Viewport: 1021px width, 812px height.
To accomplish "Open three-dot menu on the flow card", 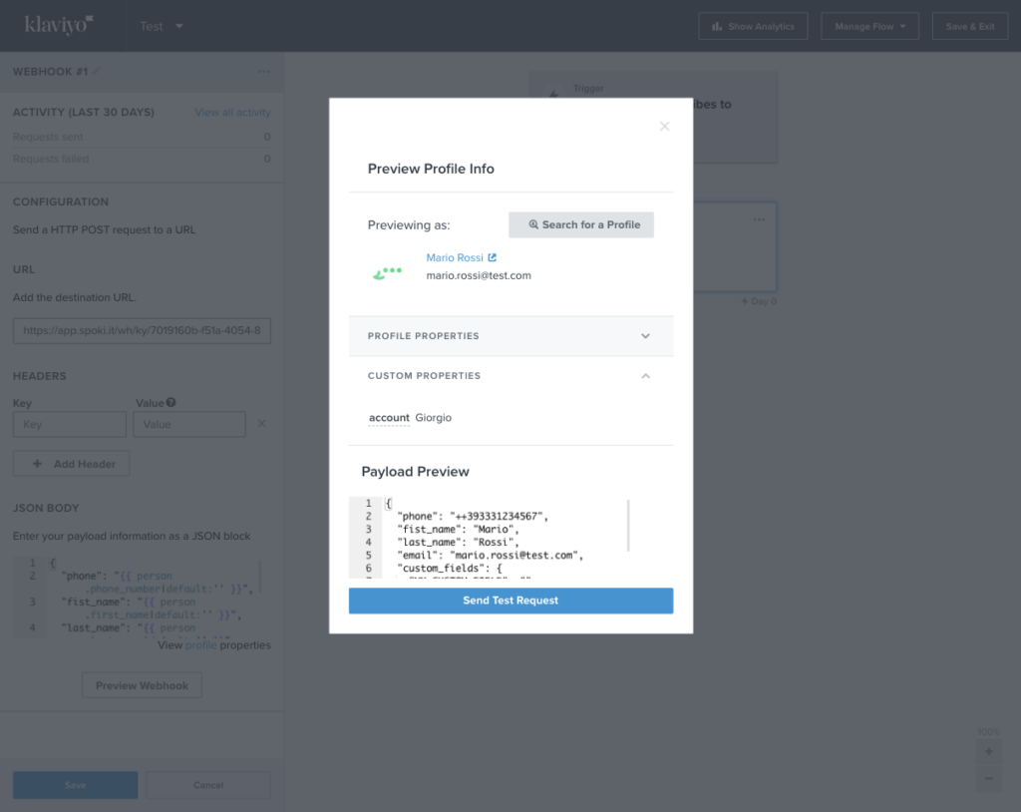I will coord(759,219).
